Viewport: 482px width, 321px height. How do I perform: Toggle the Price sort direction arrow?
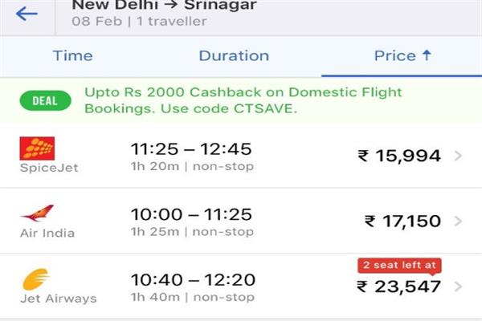coord(427,55)
